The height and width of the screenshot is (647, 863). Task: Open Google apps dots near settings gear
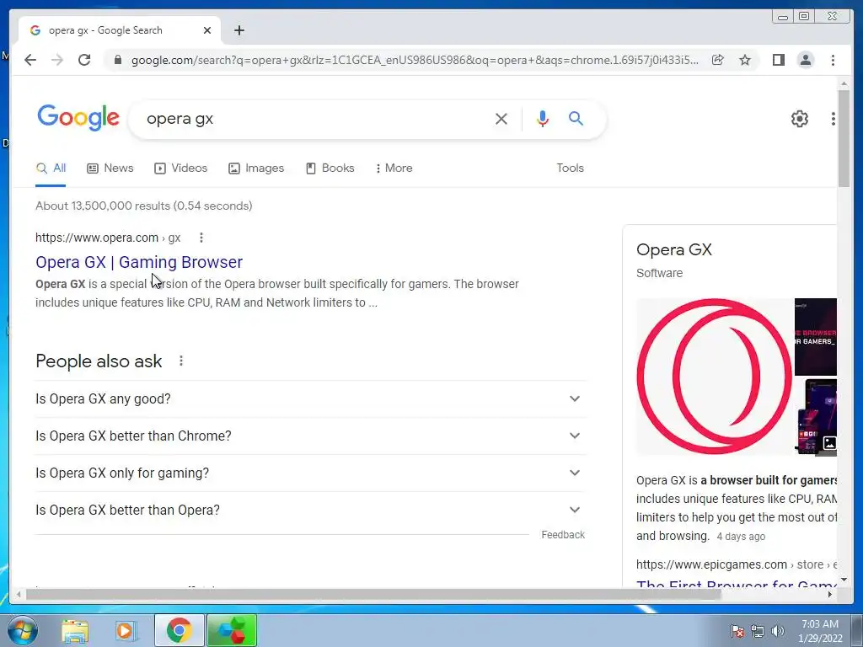pyautogui.click(x=834, y=118)
